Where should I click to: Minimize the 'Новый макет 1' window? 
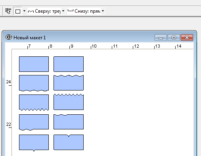click(x=161, y=38)
